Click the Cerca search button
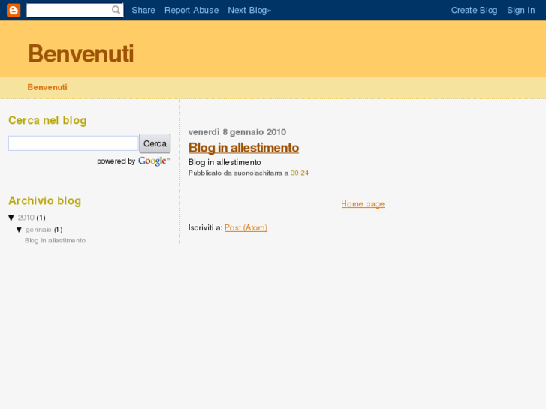Screen dimensions: 546x409 click(x=155, y=143)
